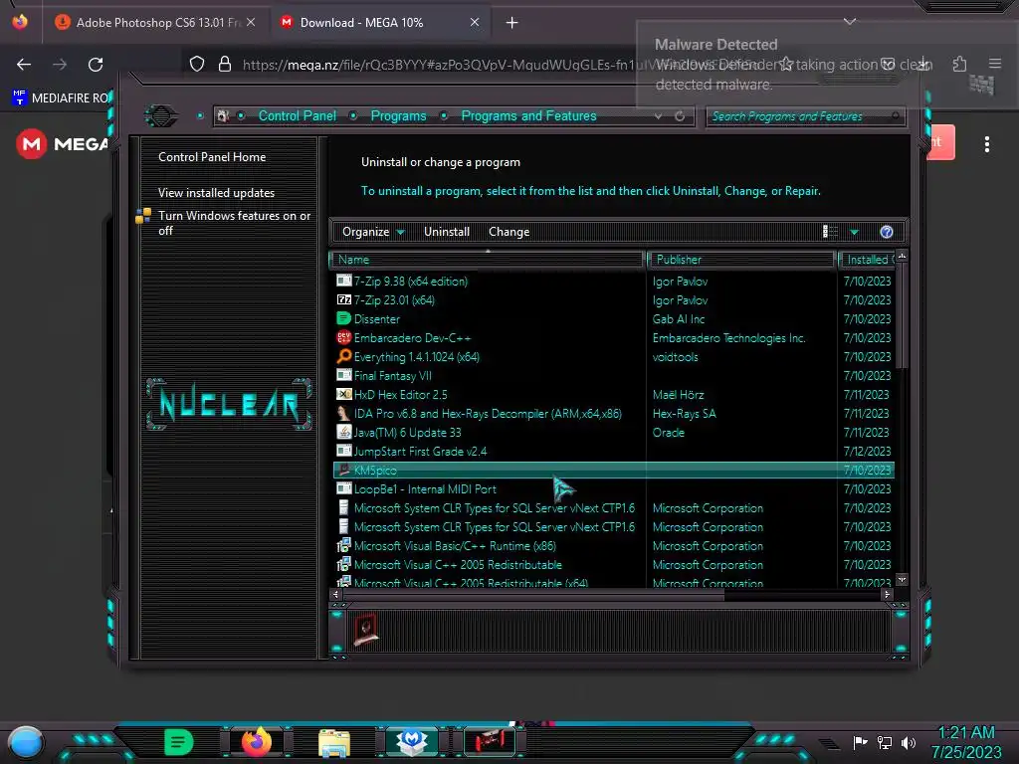The height and width of the screenshot is (764, 1019).
Task: Select Everything 1.4.1.1024 (x64) entry
Action: (614, 357)
